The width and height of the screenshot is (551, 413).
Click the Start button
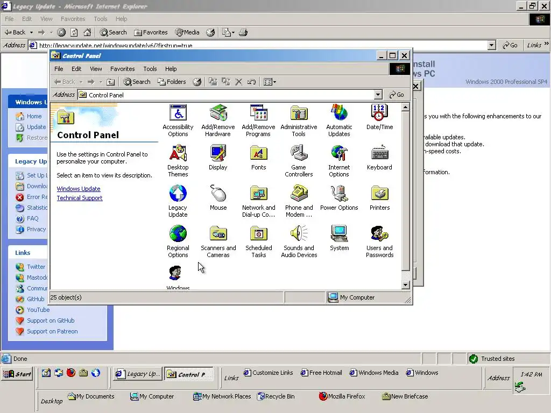[x=17, y=374]
